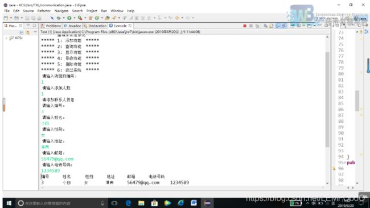Toggle Pin Console
The image size is (370, 208).
pyautogui.click(x=293, y=26)
